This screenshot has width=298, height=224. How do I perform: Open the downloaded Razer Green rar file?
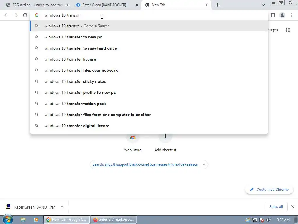[x=31, y=207]
